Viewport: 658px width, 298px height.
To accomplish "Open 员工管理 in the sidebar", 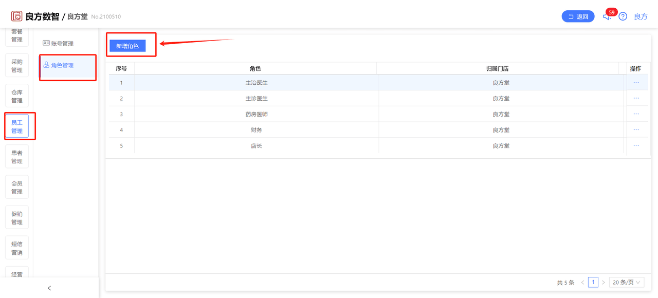I will (x=17, y=126).
